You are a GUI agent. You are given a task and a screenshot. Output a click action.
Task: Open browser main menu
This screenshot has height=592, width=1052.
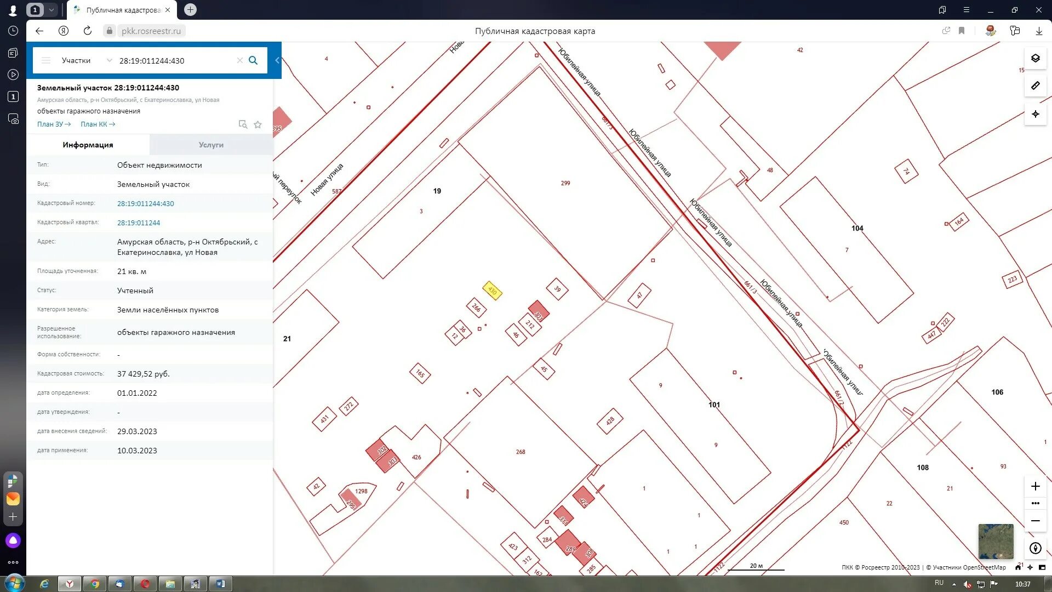pyautogui.click(x=966, y=10)
